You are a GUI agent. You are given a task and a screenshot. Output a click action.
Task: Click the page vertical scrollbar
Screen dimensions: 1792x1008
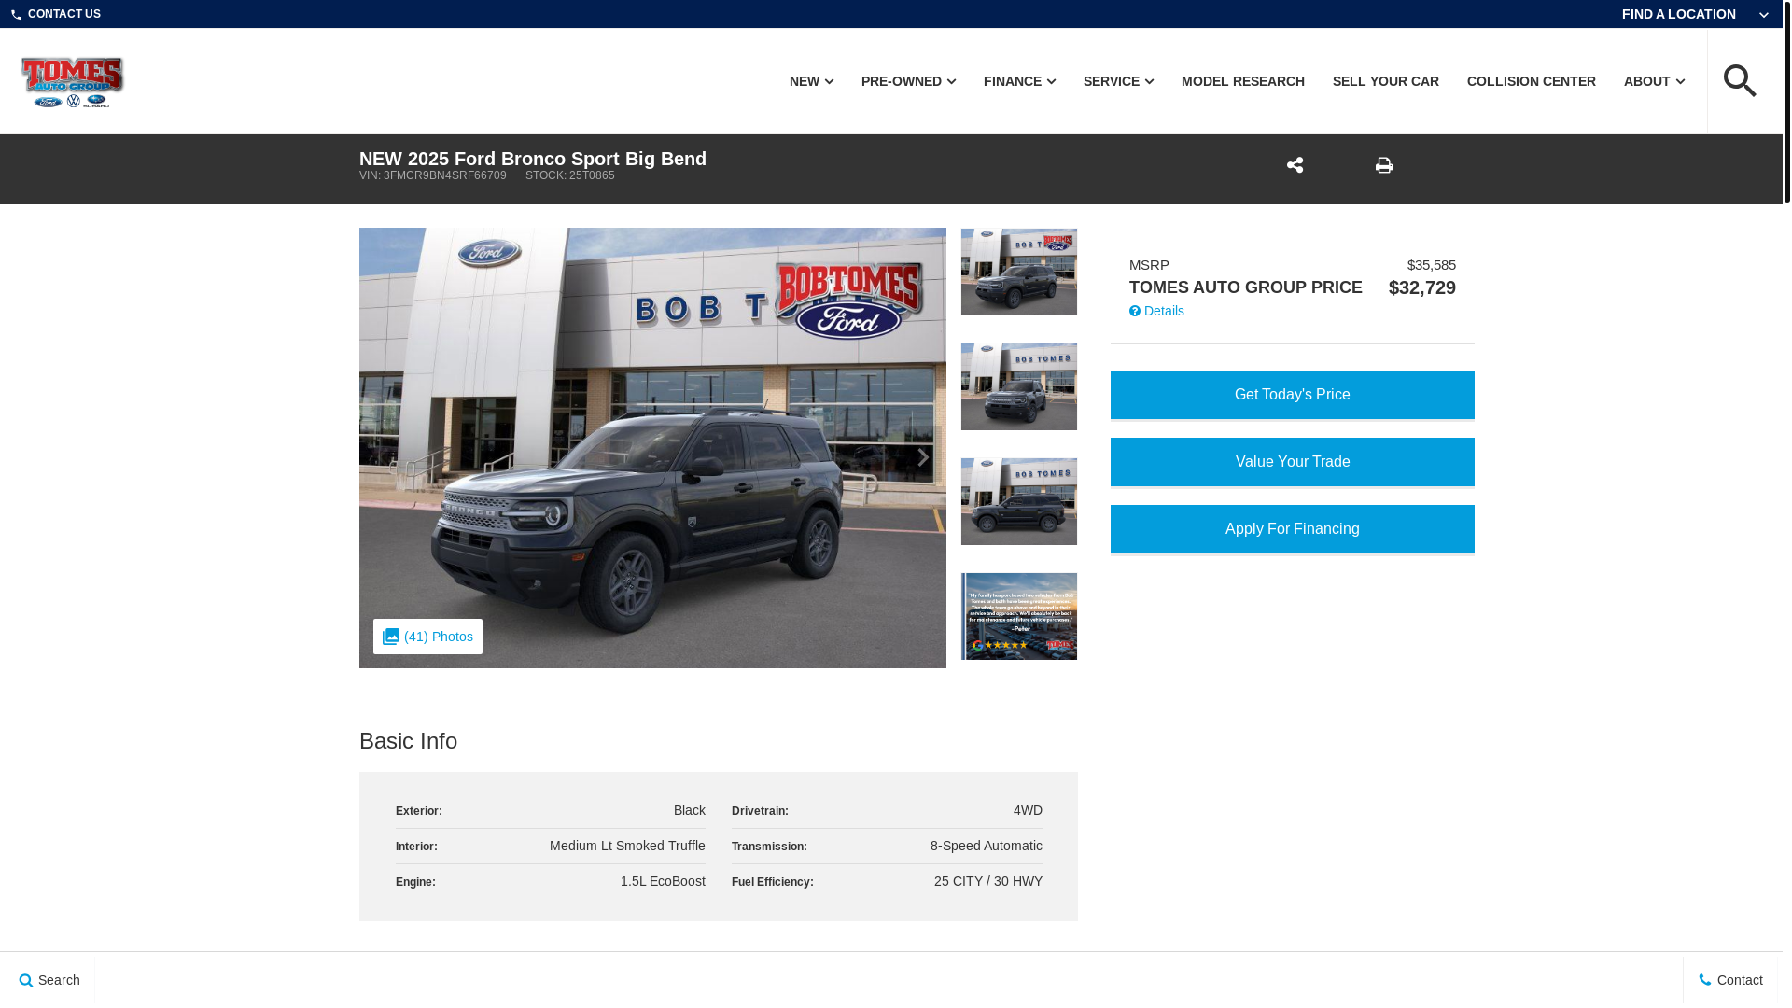1787,101
